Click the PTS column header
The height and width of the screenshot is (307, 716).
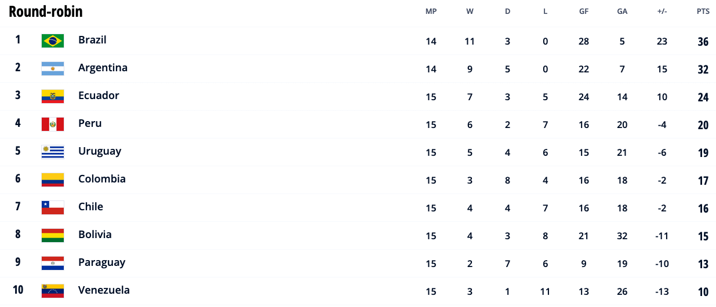(703, 12)
